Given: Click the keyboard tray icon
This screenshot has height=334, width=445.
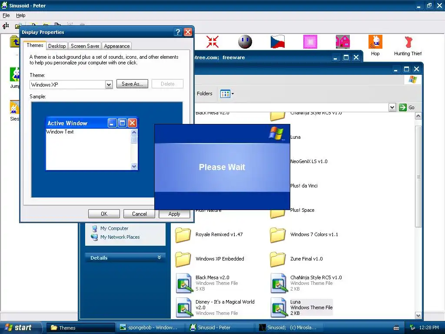Looking at the screenshot, I should 396,328.
